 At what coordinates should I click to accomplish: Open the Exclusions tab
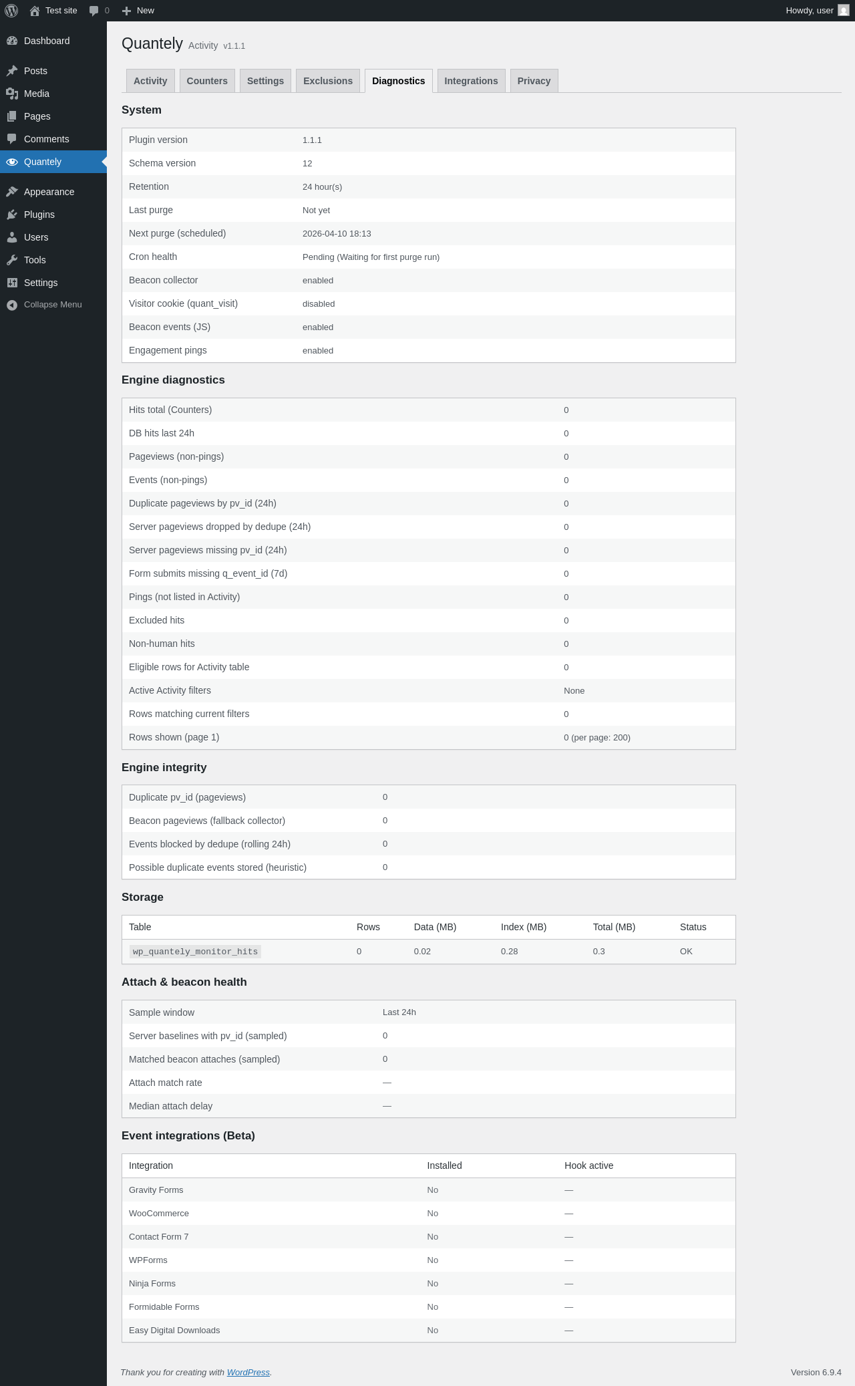[x=328, y=81]
